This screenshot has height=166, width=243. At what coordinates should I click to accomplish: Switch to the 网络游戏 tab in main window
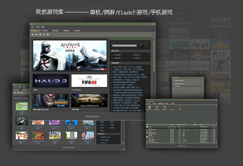(x=67, y=31)
